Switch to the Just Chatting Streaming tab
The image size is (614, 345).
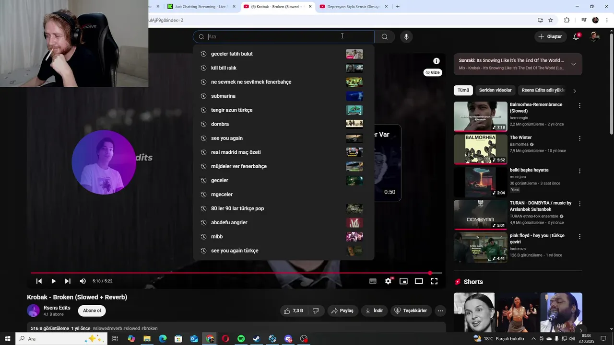point(201,7)
